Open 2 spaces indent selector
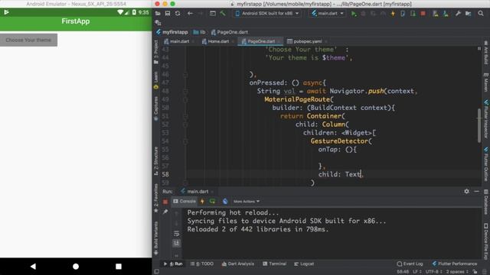The width and height of the screenshot is (490, 275). point(456,272)
